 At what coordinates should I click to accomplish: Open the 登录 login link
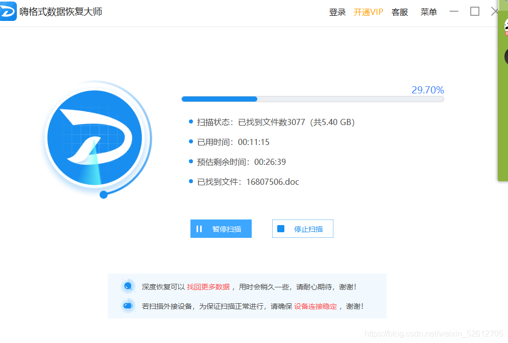pos(337,12)
